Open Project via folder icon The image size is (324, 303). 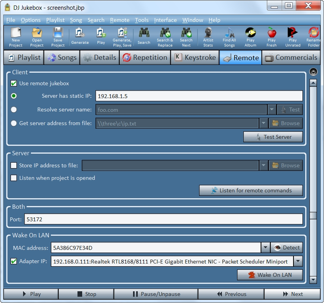tap(37, 37)
